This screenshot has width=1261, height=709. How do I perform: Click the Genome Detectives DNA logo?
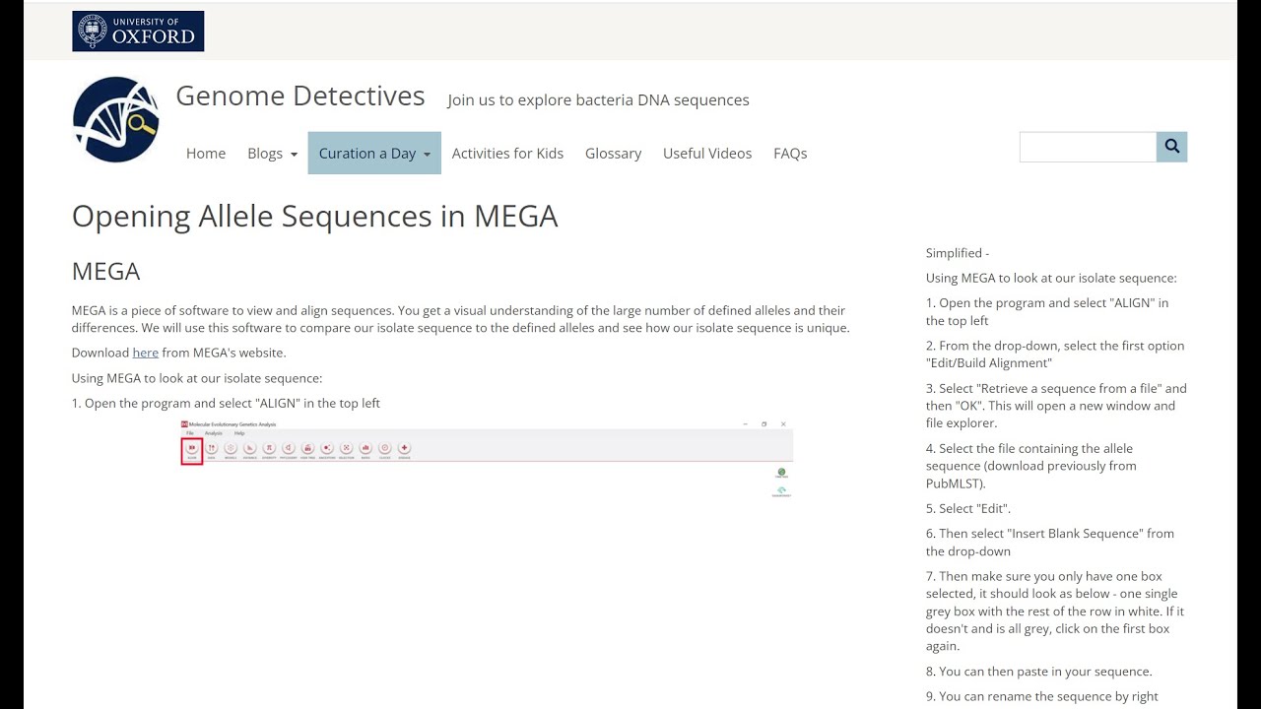point(116,119)
